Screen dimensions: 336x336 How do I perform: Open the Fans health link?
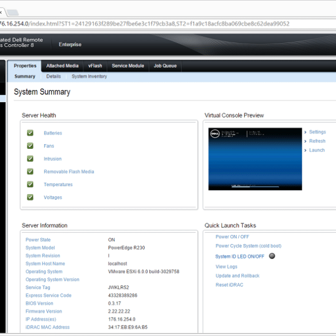click(49, 146)
